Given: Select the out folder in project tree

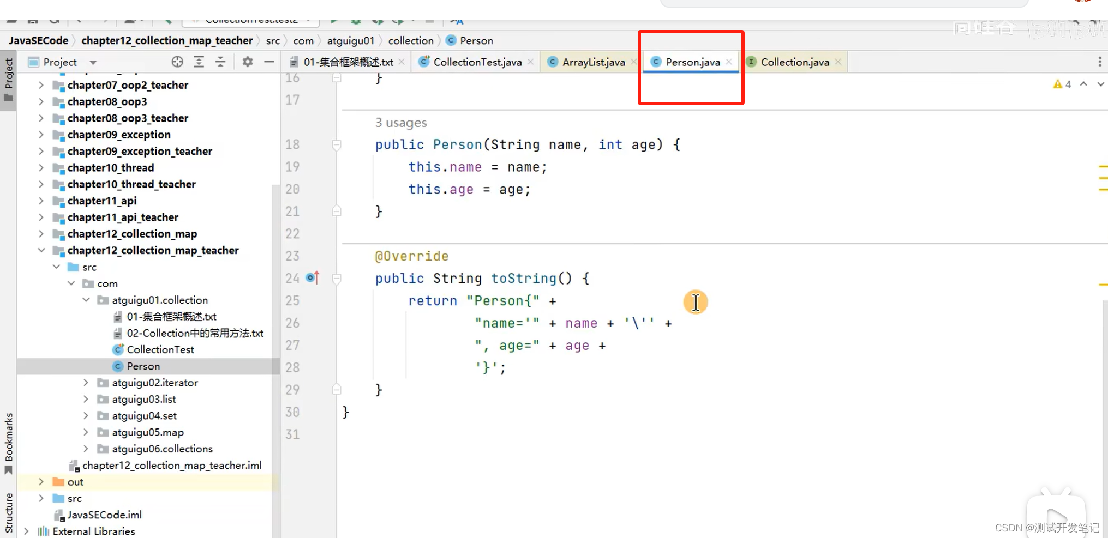Looking at the screenshot, I should (75, 482).
